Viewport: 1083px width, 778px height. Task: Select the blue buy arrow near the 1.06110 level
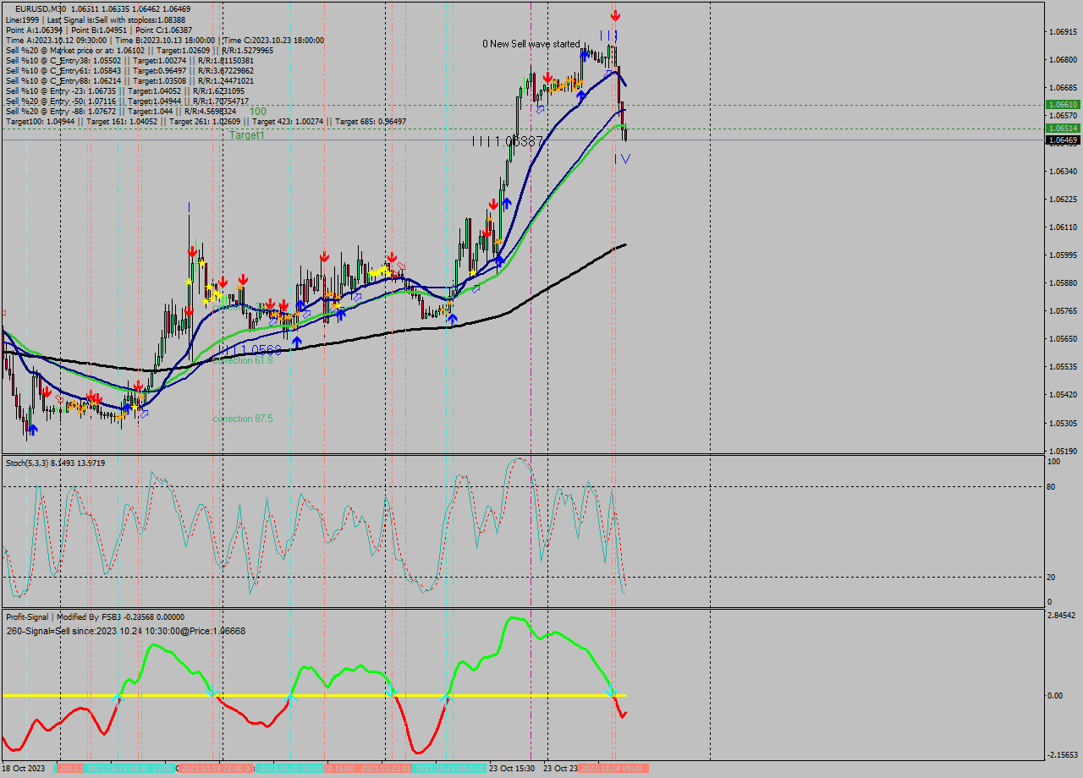(x=506, y=202)
